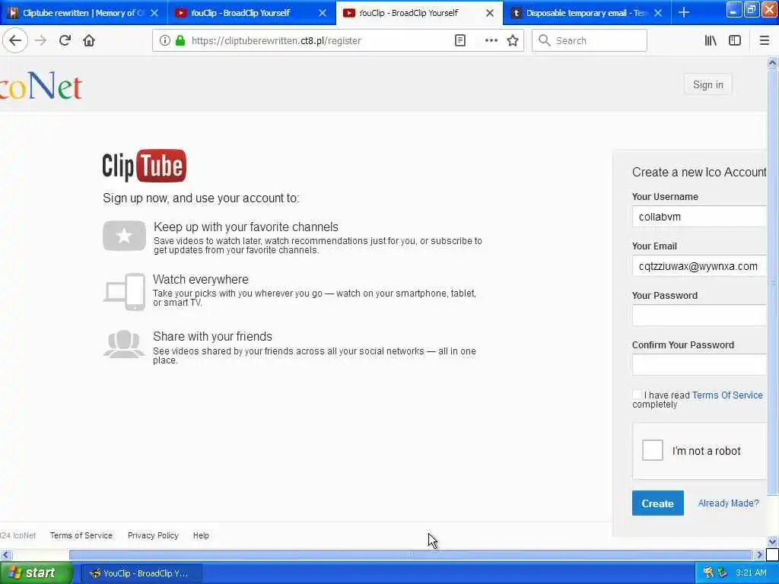
Task: Focus the Your Email field
Action: [x=699, y=266]
